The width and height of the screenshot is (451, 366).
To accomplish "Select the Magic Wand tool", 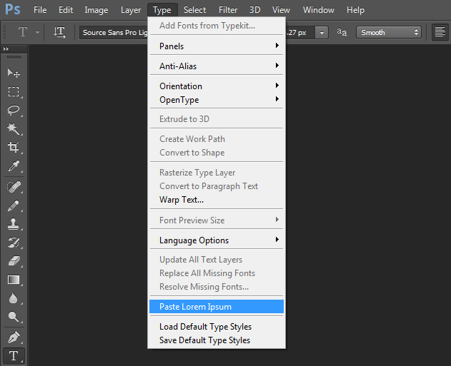I will pyautogui.click(x=14, y=129).
